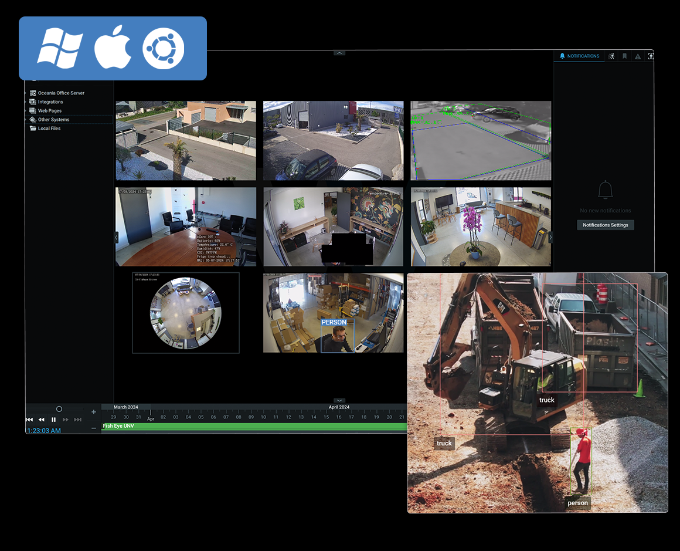The height and width of the screenshot is (551, 680).
Task: Collapse the right notifications panel handle
Action: click(x=550, y=238)
